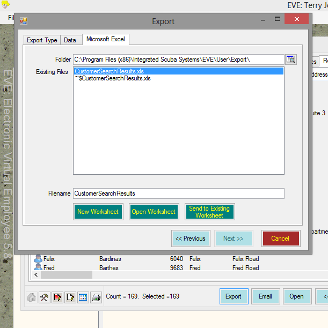The height and width of the screenshot is (328, 328).
Task: Click the home icon in bottom toolbar
Action: coord(32,296)
